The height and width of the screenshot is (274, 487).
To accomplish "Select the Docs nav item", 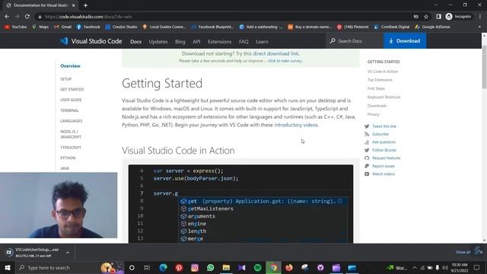I will [x=135, y=41].
